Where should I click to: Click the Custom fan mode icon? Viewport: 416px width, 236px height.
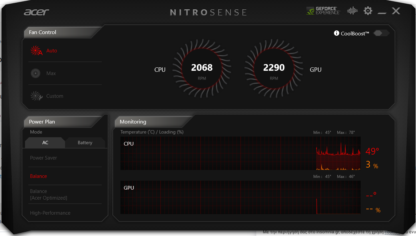(x=36, y=96)
